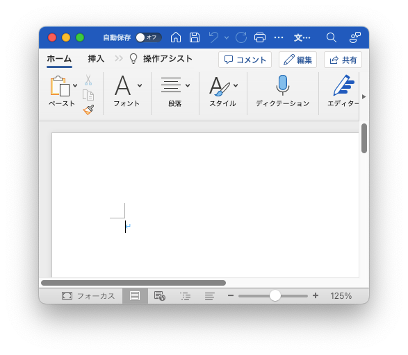Open zoom dialog via 125% label
Screen dimensions: 408x355
coord(341,296)
